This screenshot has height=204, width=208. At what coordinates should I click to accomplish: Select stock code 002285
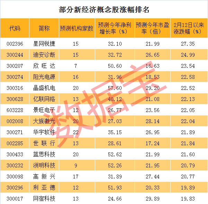[15, 143]
